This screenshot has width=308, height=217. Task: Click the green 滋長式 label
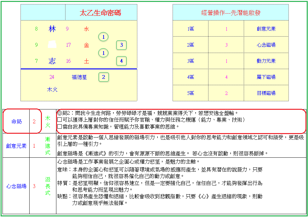click(x=48, y=186)
